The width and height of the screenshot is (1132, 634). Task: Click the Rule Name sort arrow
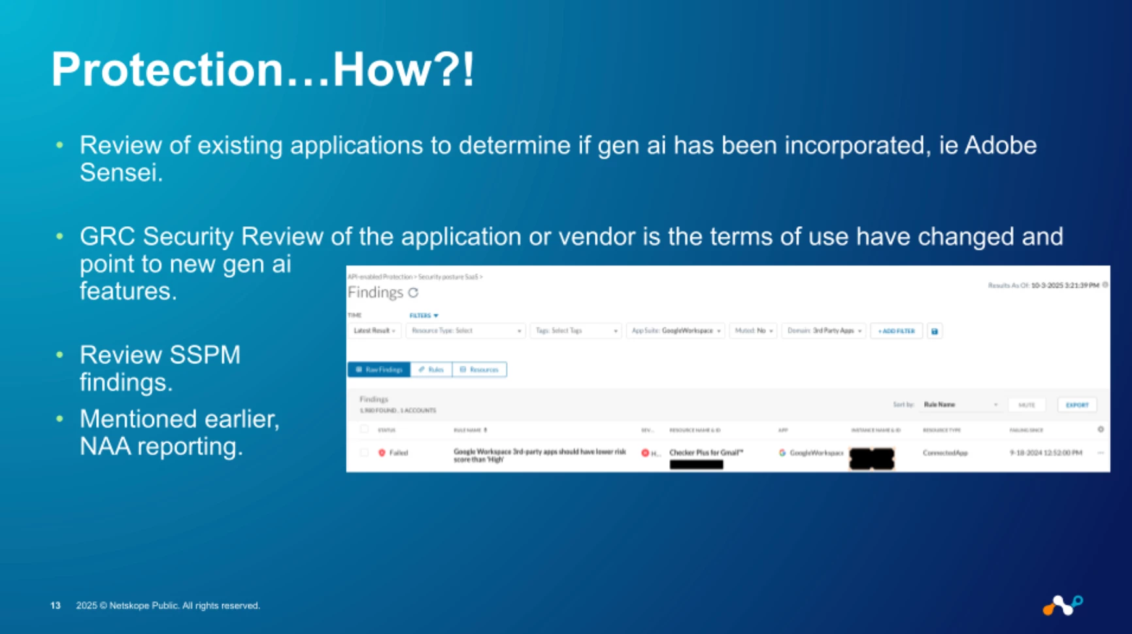(486, 430)
